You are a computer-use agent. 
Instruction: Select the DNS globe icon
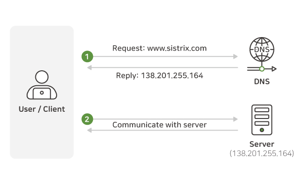[x=262, y=50]
